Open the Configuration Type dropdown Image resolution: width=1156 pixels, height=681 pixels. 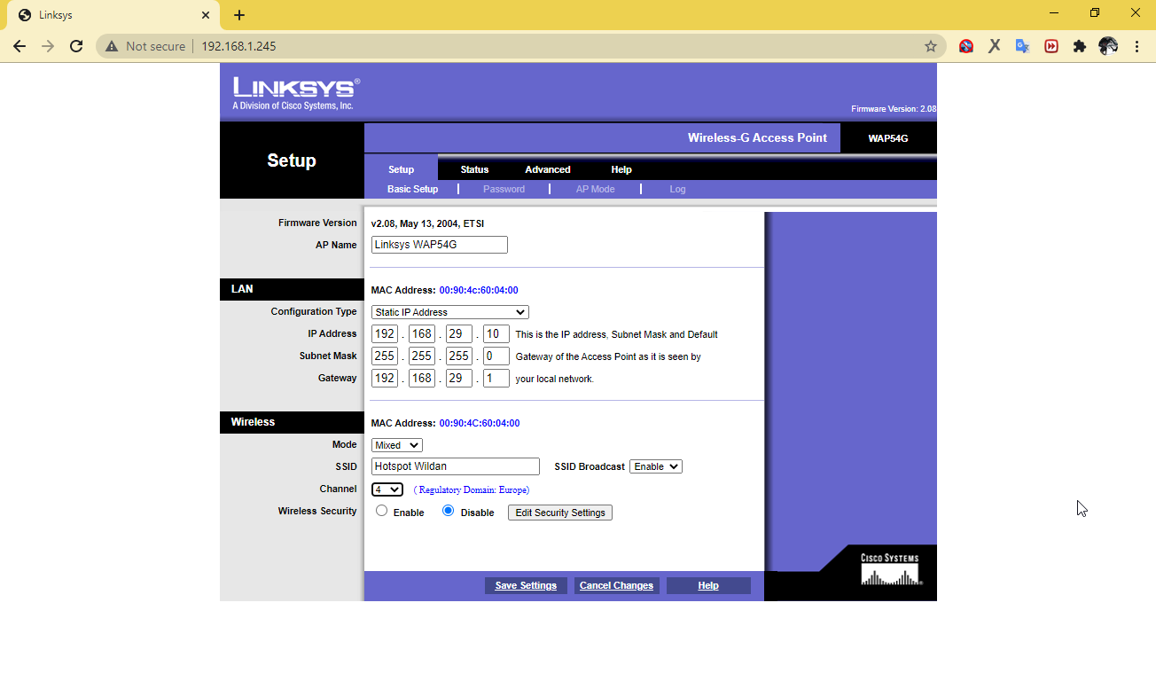[450, 312]
